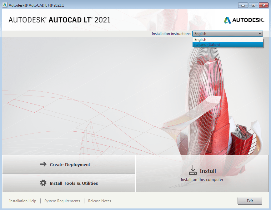Click the Installation instructions label text
Viewport: 271px width, 210px height.
click(x=172, y=34)
